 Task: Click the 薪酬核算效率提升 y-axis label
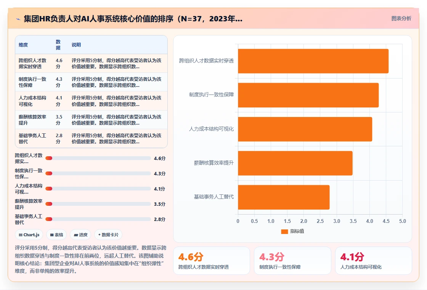(x=214, y=163)
